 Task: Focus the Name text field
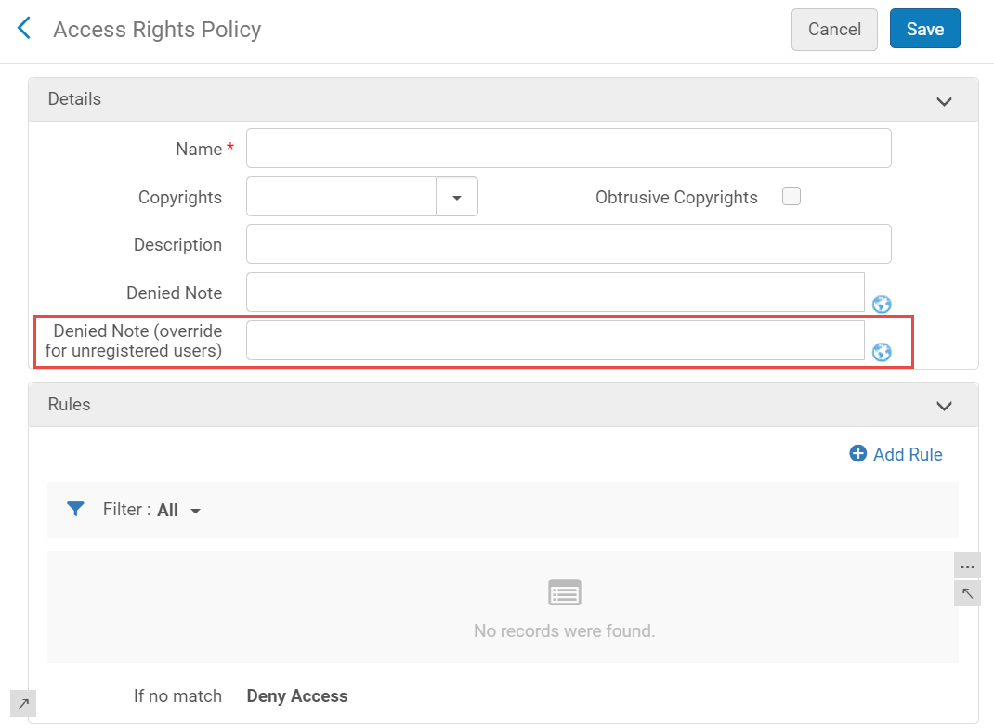click(x=569, y=149)
